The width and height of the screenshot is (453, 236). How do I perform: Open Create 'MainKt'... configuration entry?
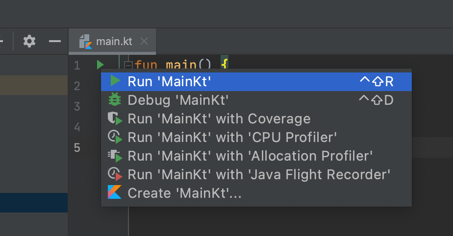pyautogui.click(x=256, y=193)
